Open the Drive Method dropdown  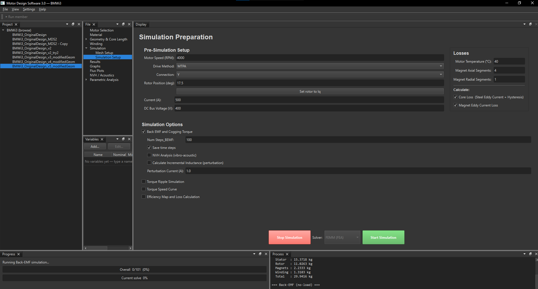310,66
